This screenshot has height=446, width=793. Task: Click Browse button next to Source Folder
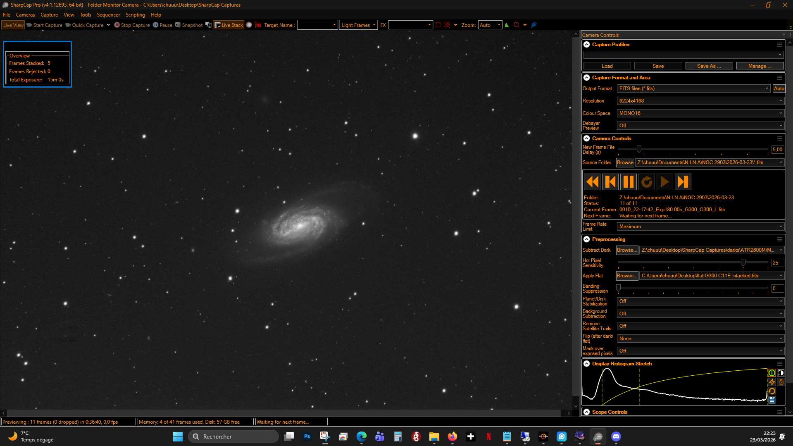click(625, 162)
